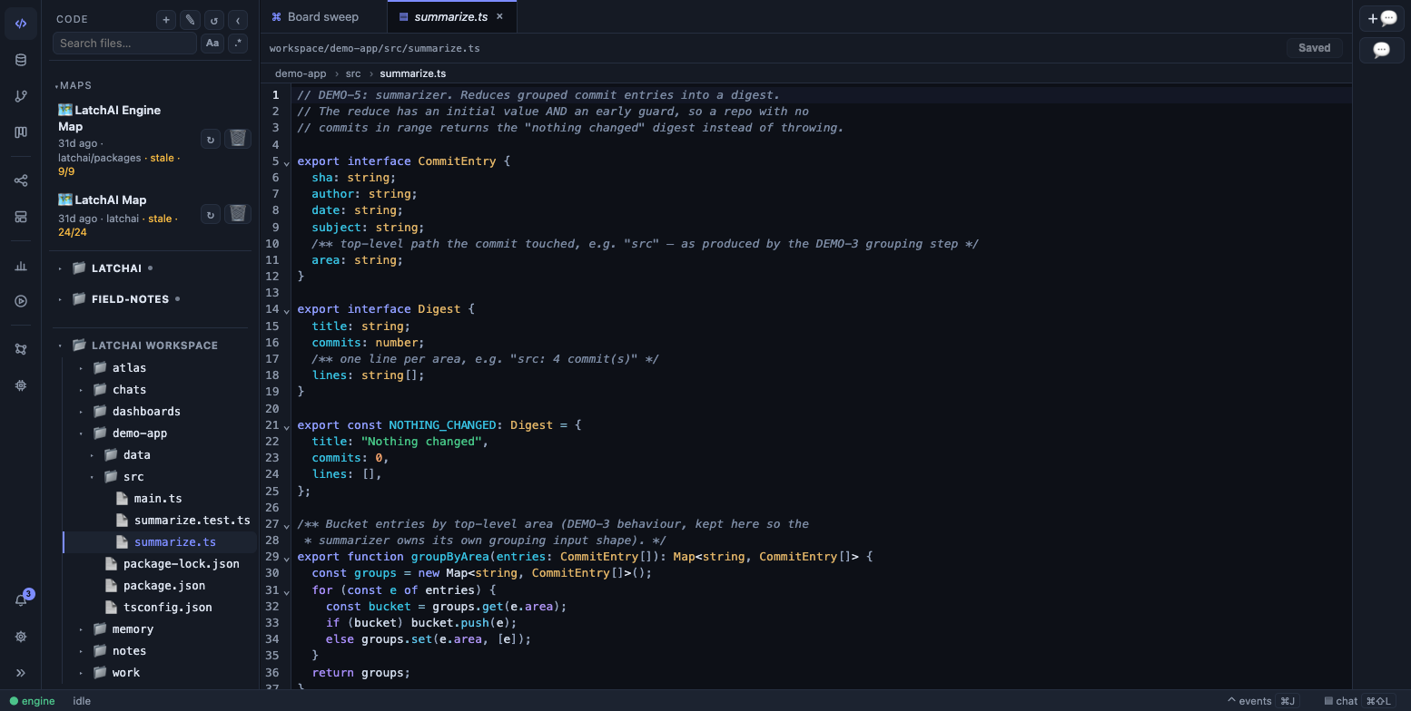Open the database icon in activity bar
This screenshot has width=1411, height=711.
tap(21, 60)
